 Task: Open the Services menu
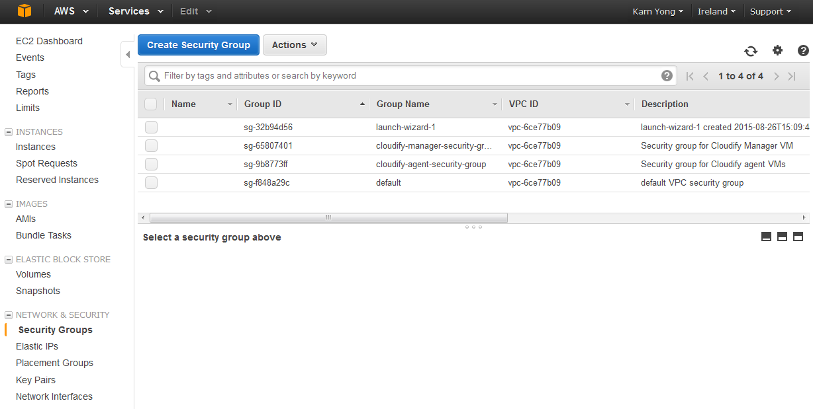point(136,11)
